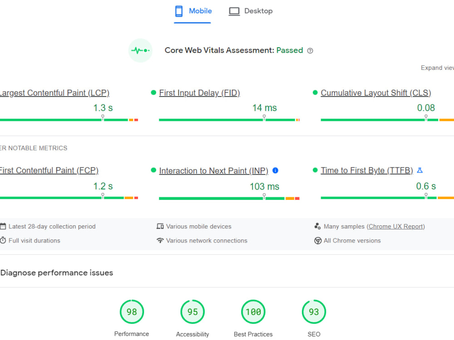Viewport: 454px width, 340px height.
Task: Click the info icon next to INP
Action: [x=275, y=170]
